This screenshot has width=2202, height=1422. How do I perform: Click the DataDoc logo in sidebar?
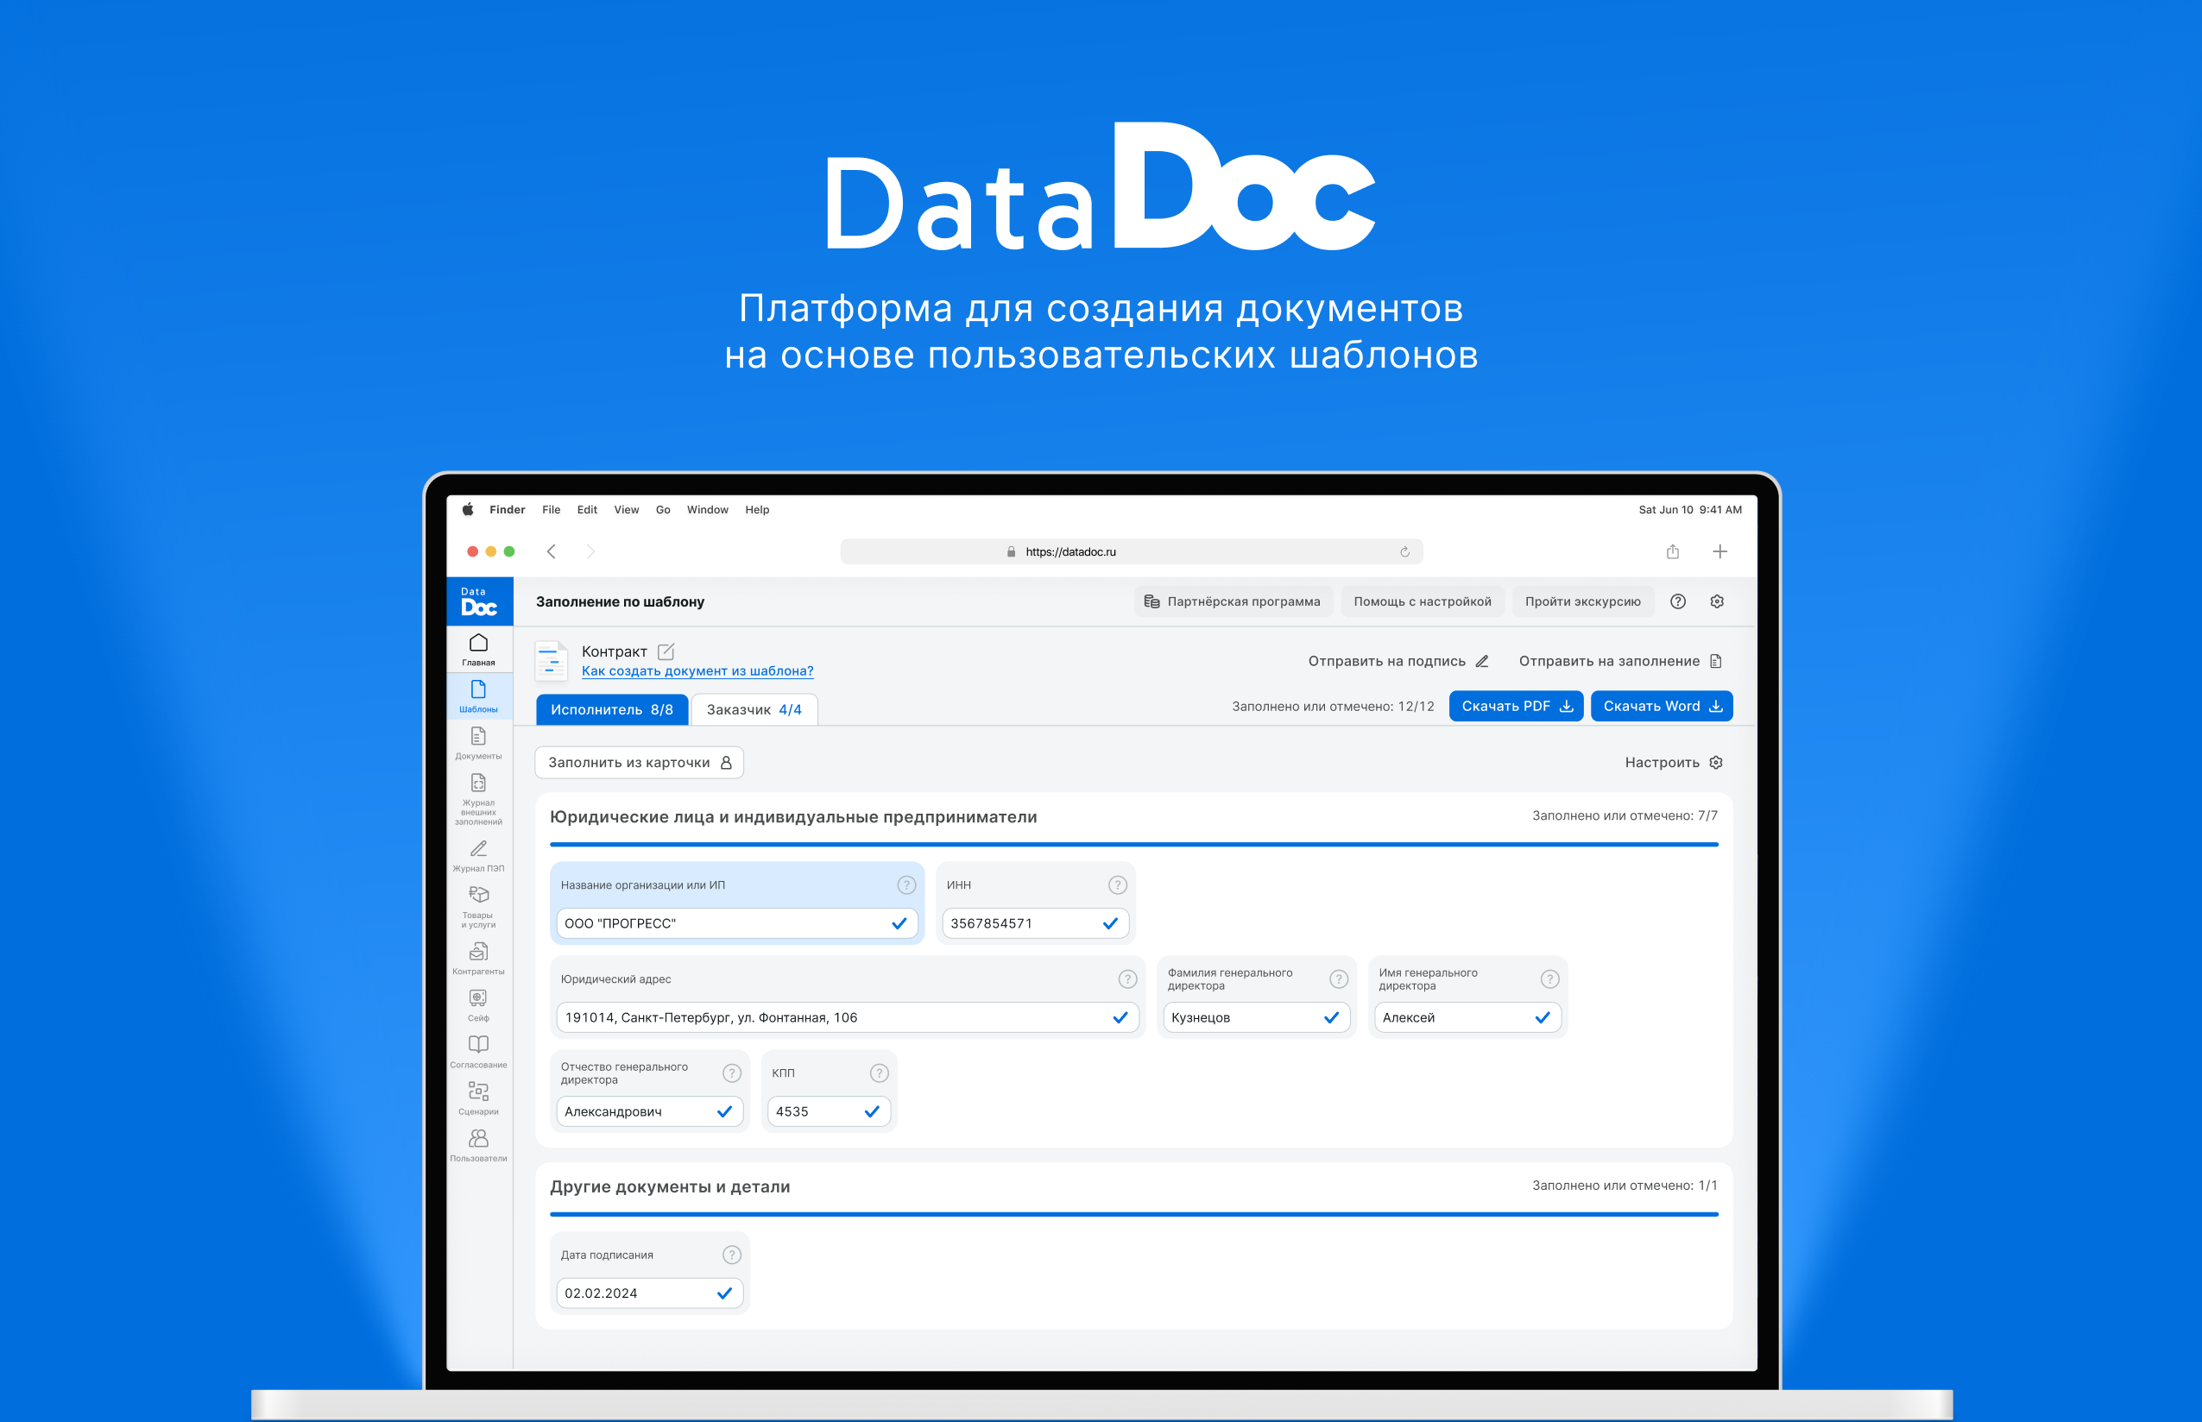pos(479,601)
